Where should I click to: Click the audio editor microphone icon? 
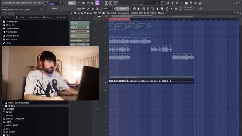(172, 3)
